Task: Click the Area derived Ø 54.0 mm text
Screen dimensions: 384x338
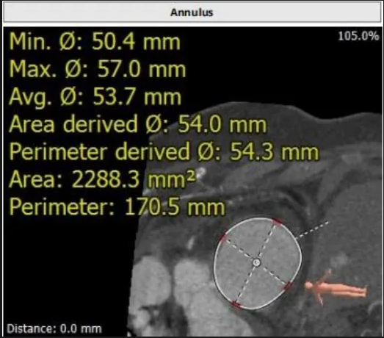Action: [138, 124]
